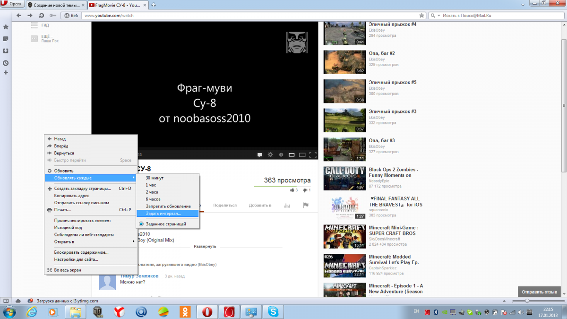Viewport: 567px width, 319px height.
Task: Set reload interval to 30 минут
Action: pyautogui.click(x=168, y=178)
